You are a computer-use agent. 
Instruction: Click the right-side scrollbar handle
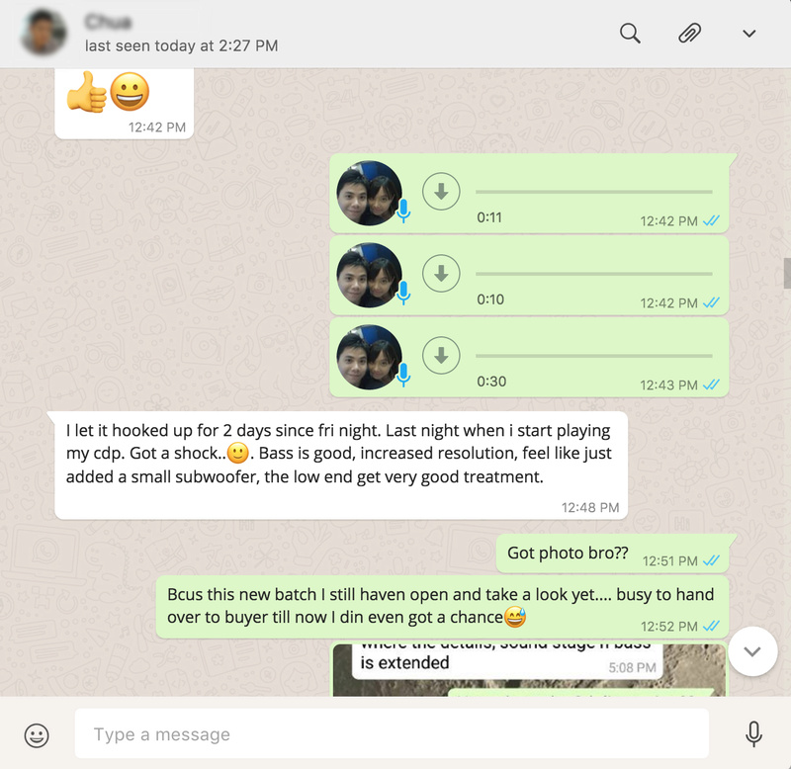coord(787,273)
